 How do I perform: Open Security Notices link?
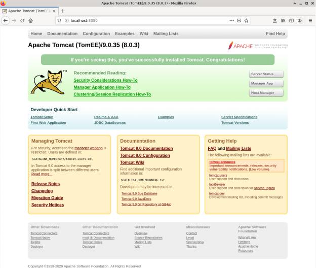[48, 205]
